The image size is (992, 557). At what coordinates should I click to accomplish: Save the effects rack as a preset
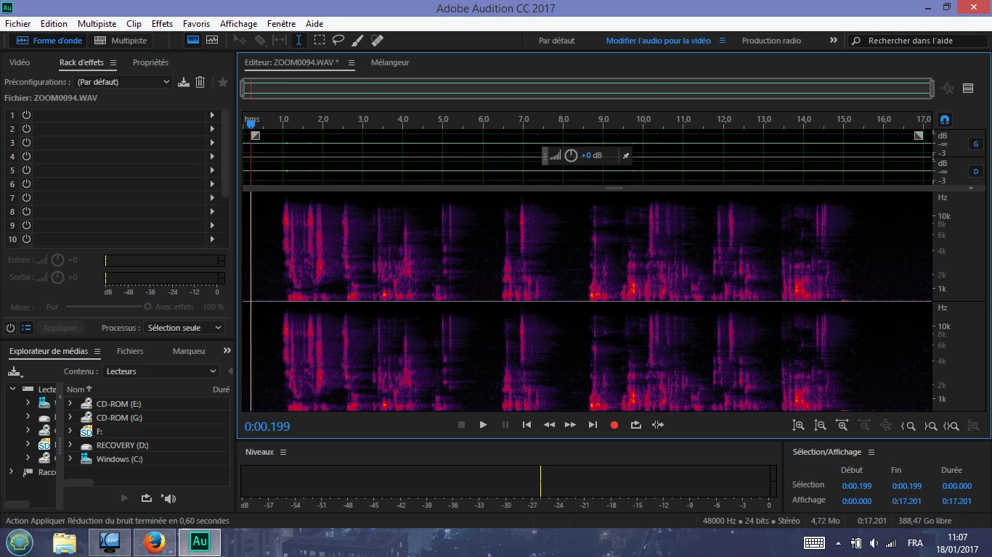(x=184, y=82)
